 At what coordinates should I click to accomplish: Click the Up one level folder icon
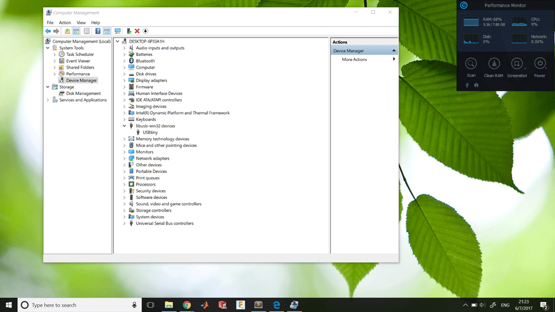pyautogui.click(x=67, y=31)
